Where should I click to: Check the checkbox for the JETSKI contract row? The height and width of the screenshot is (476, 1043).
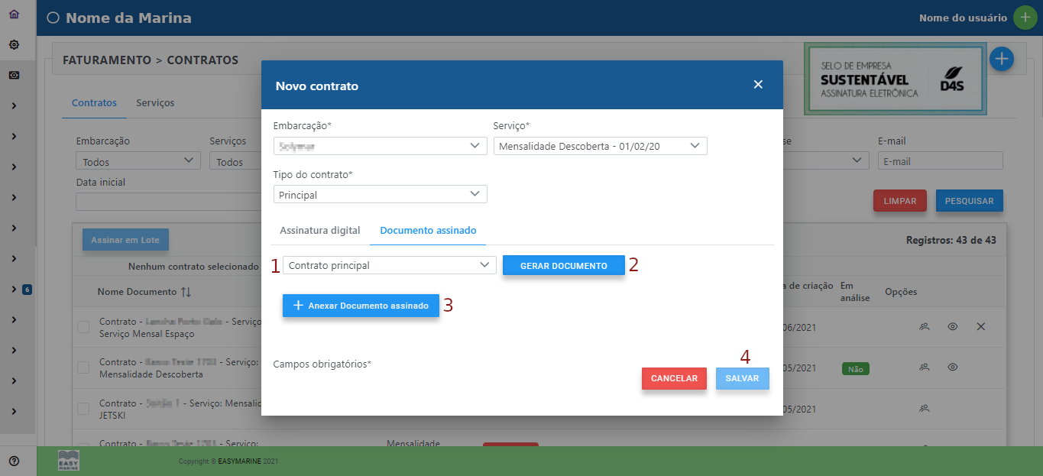(83, 409)
